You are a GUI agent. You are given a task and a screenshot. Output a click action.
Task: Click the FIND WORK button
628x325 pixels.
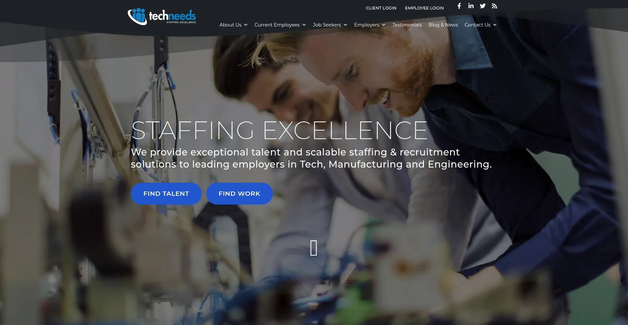coord(239,193)
